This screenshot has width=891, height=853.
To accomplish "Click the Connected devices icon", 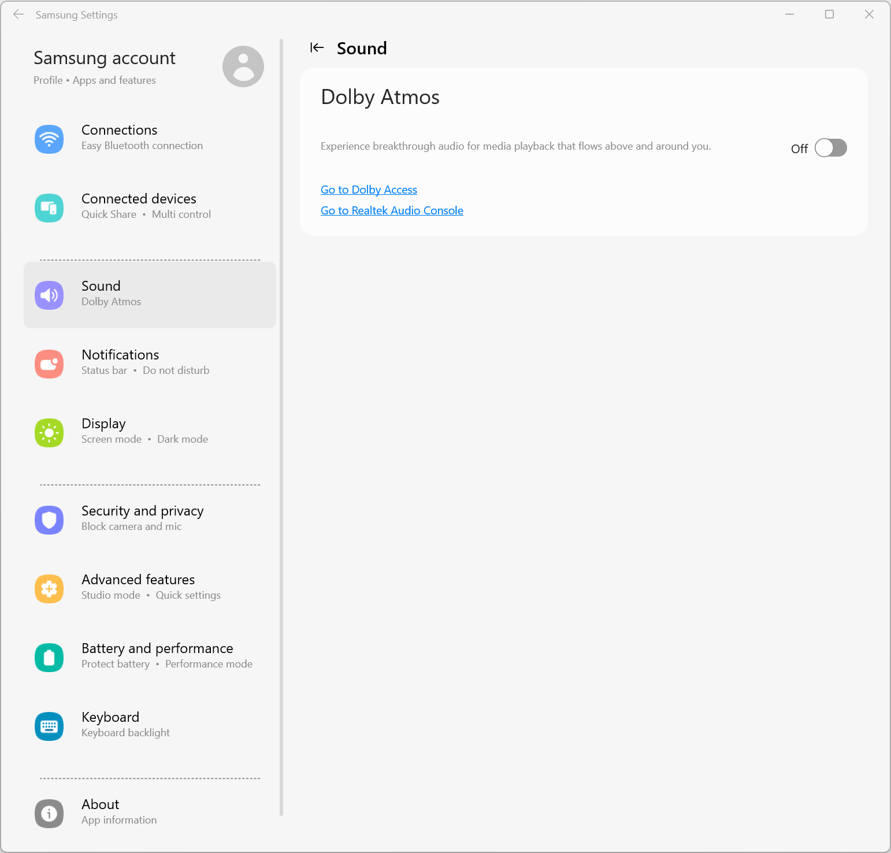I will (49, 208).
